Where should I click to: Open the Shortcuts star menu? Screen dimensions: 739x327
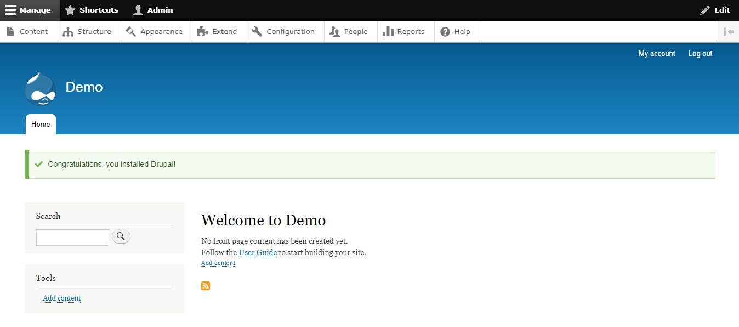pyautogui.click(x=92, y=10)
